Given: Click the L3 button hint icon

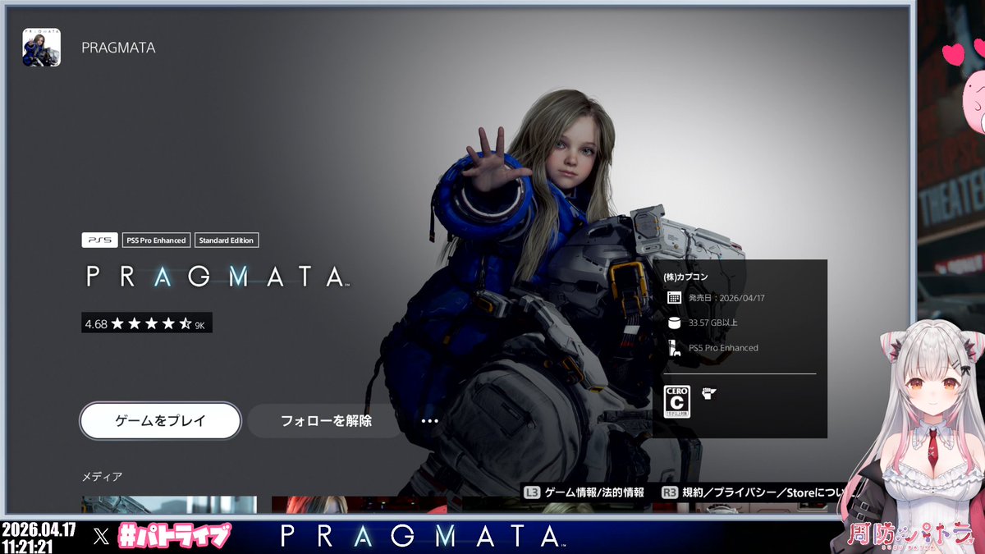Looking at the screenshot, I should (532, 492).
